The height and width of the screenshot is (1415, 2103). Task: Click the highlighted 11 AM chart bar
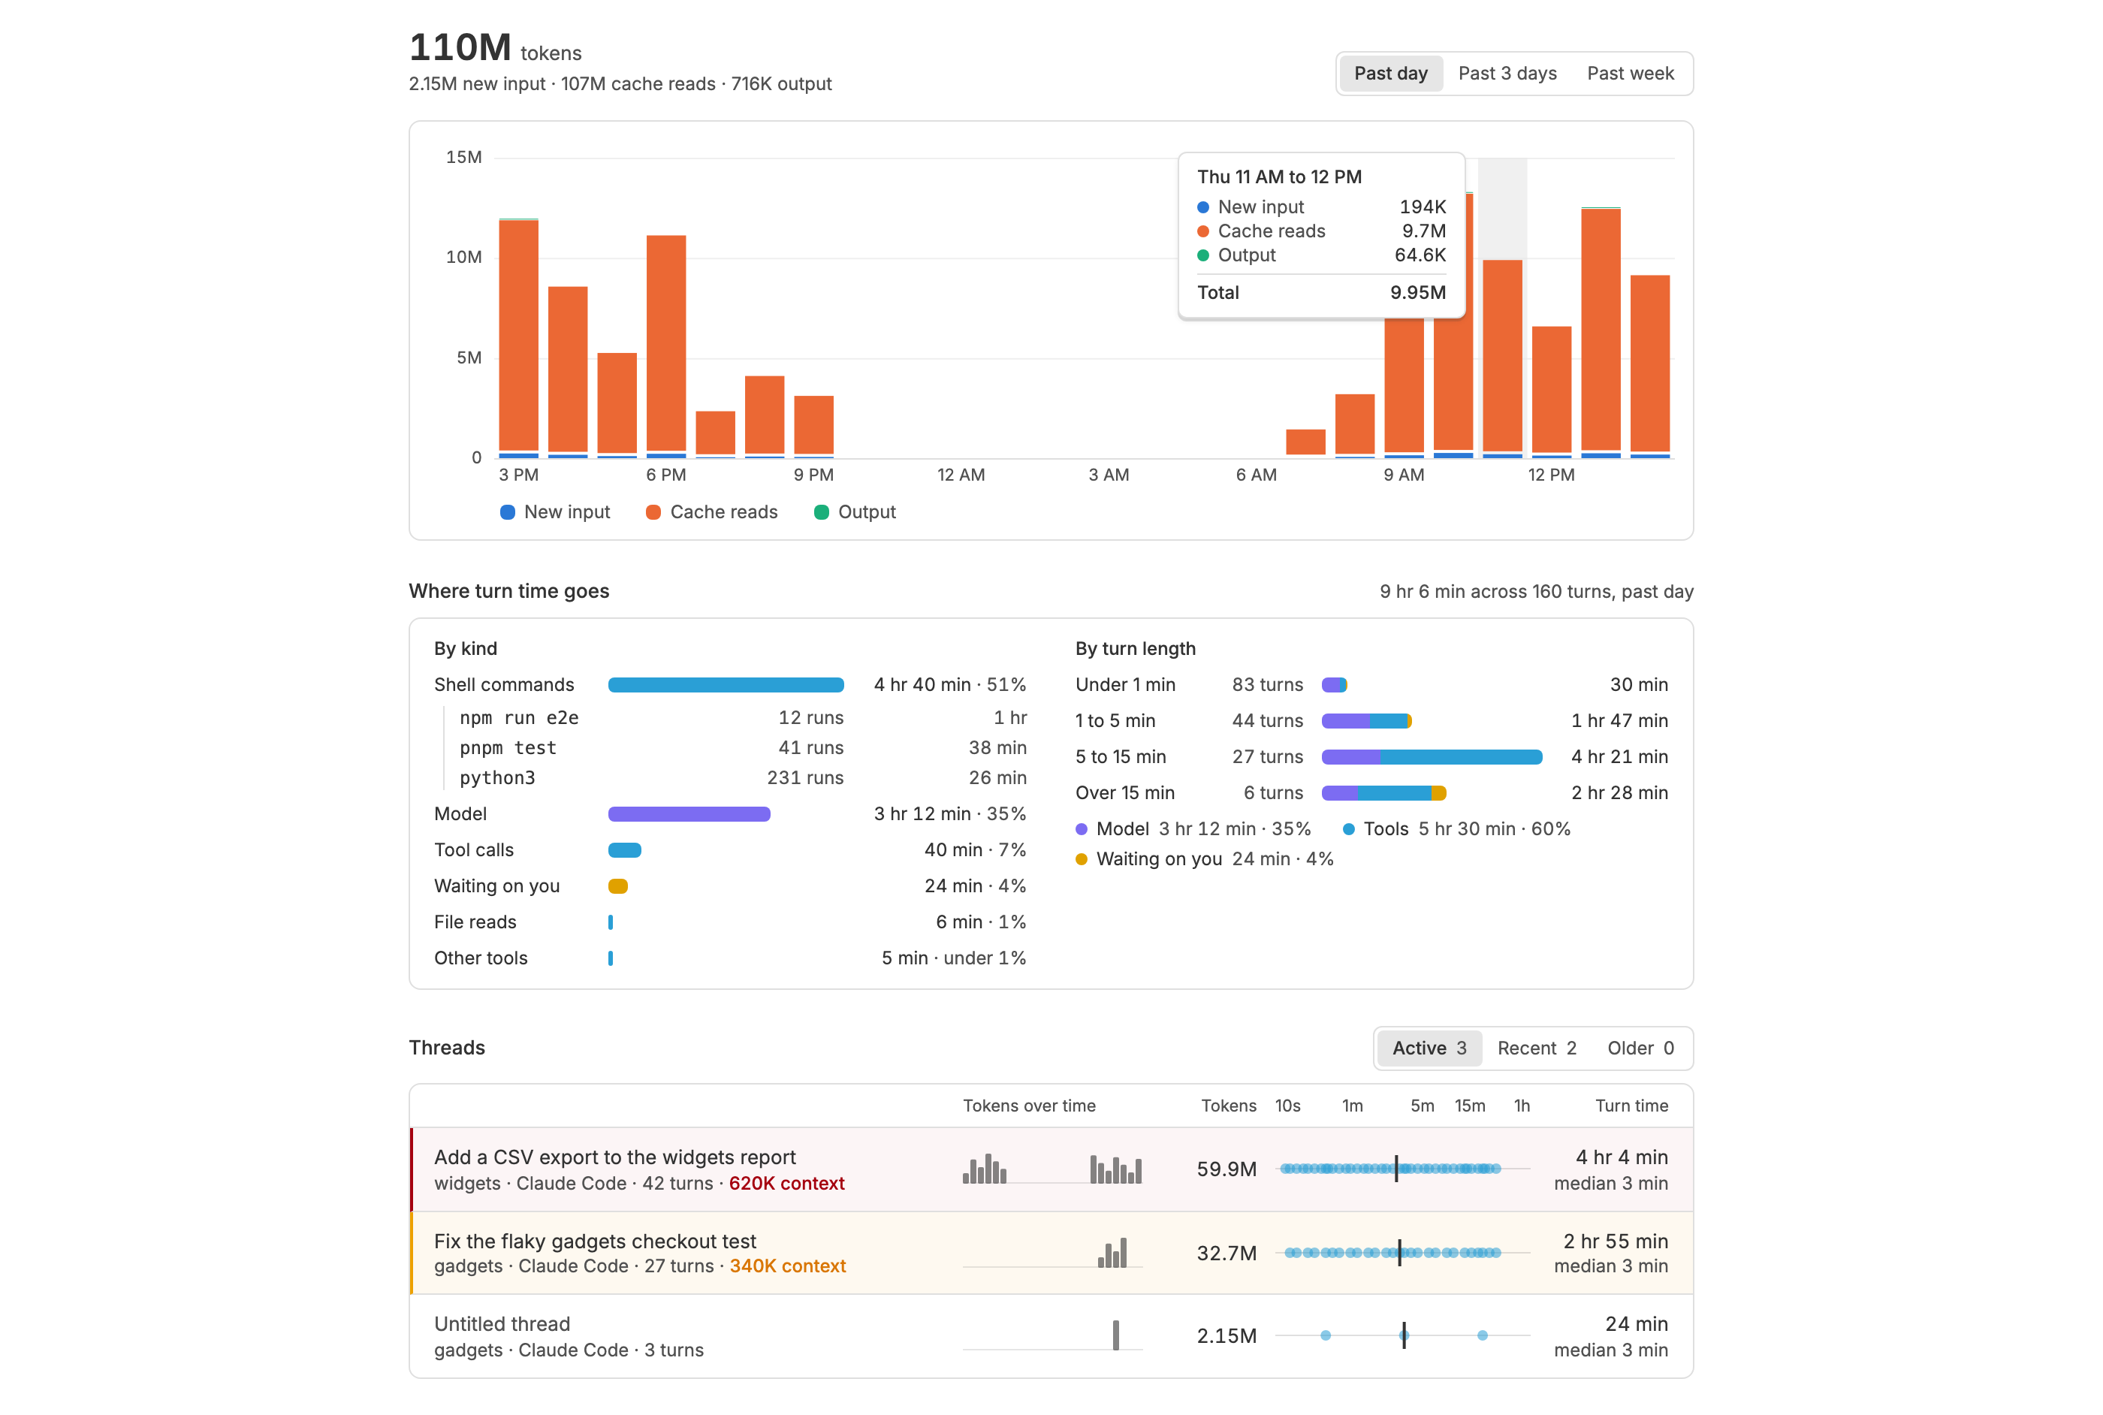point(1502,359)
